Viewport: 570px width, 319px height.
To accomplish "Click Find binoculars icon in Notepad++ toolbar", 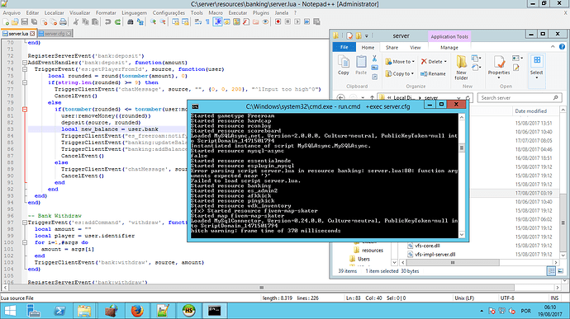I will (131, 22).
